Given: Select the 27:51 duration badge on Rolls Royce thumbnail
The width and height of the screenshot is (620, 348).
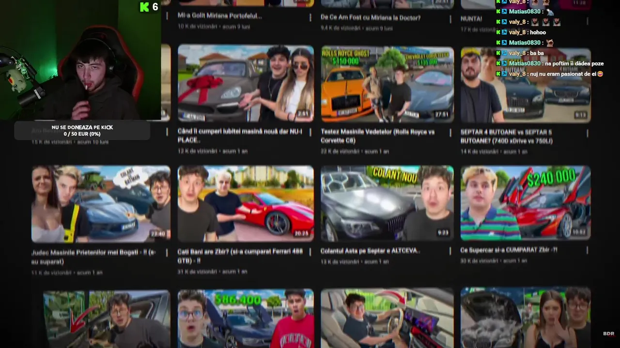Looking at the screenshot, I should pos(442,115).
